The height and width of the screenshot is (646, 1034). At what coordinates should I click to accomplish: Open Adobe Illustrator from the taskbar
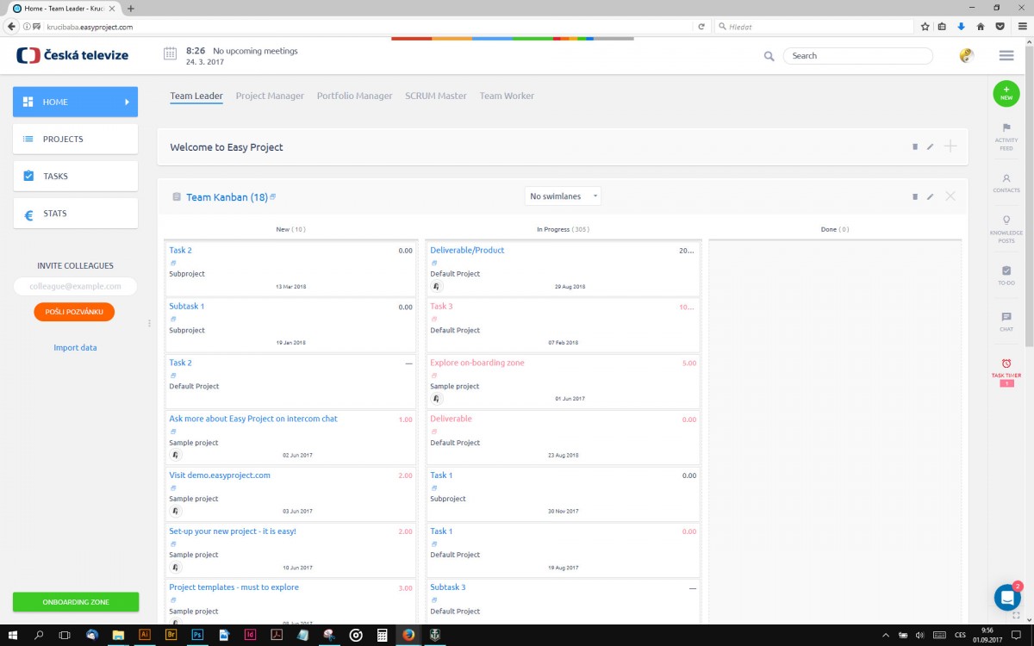[145, 635]
